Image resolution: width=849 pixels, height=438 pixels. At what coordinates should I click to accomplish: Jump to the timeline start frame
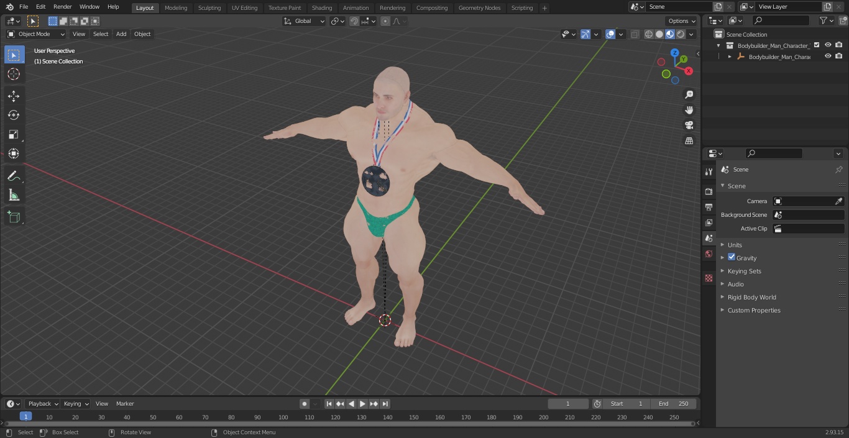[329, 404]
